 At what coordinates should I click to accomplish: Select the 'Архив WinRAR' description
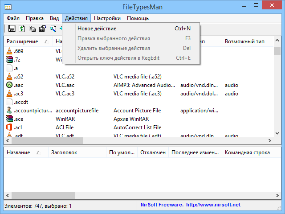point(131,119)
